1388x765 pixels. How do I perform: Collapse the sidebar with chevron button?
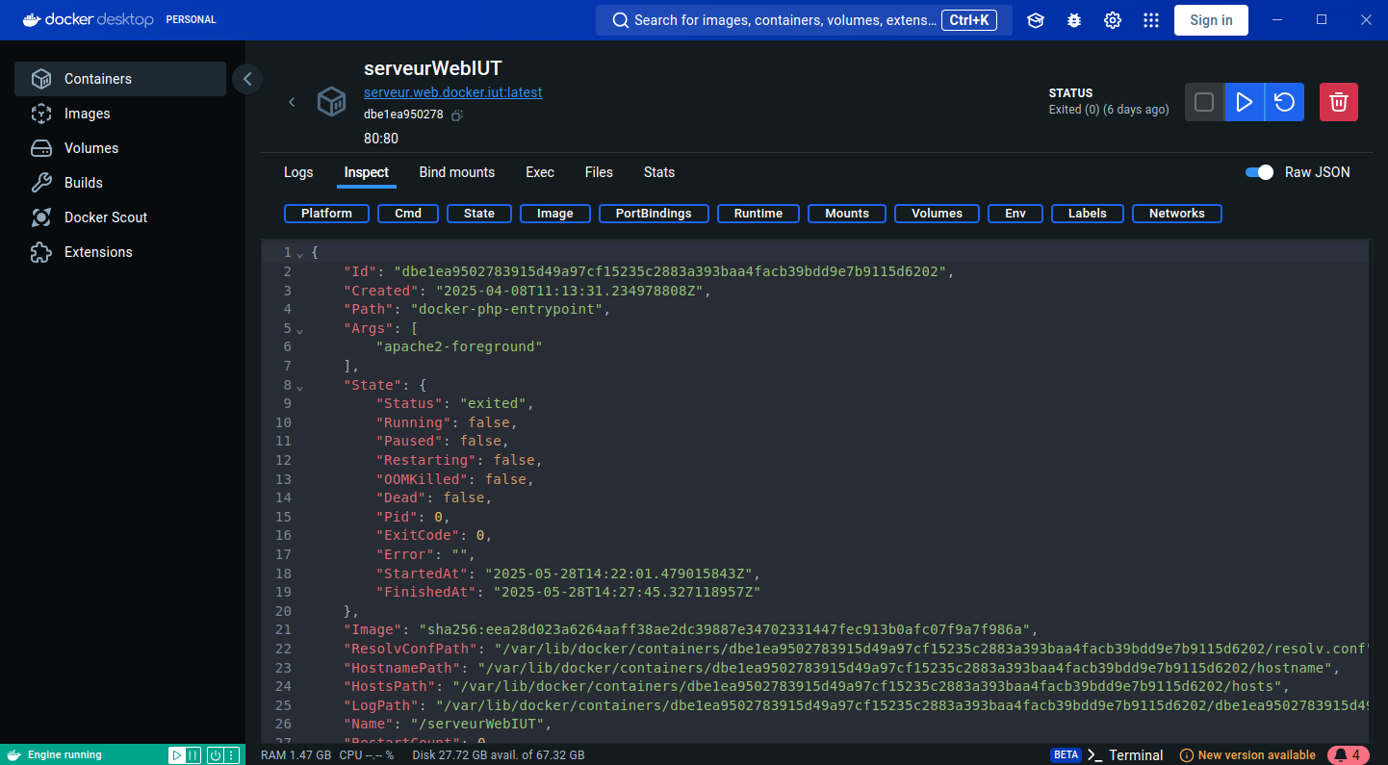(247, 79)
